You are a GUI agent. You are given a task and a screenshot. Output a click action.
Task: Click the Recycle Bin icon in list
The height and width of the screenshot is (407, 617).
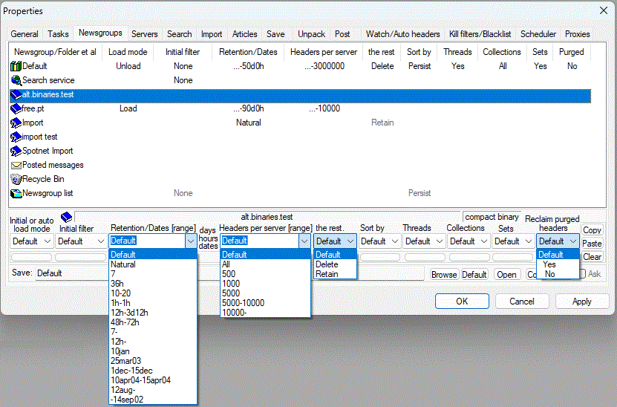tap(16, 179)
